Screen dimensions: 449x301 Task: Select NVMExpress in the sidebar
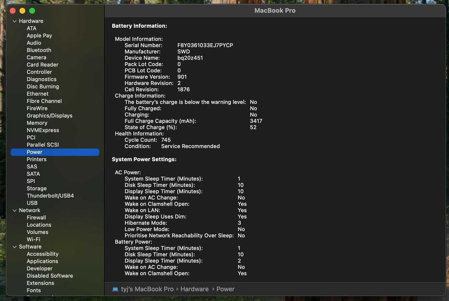[x=43, y=130]
